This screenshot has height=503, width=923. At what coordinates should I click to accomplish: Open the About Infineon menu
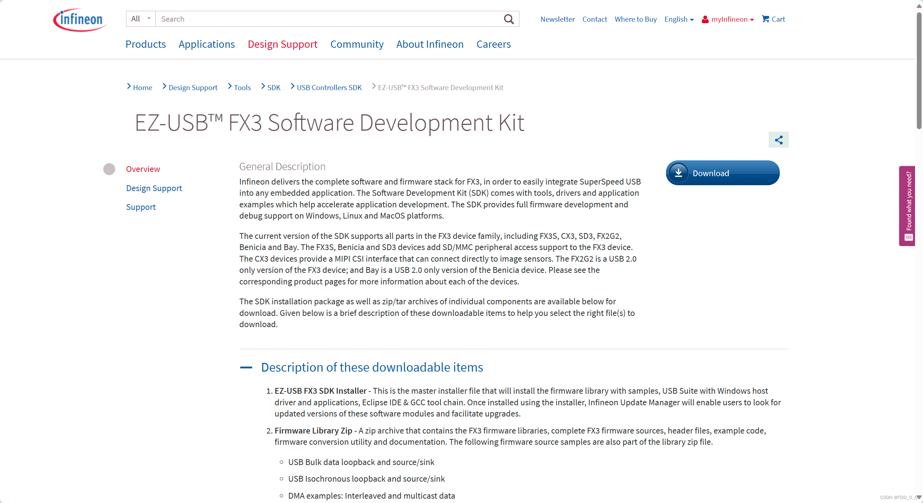(x=430, y=44)
